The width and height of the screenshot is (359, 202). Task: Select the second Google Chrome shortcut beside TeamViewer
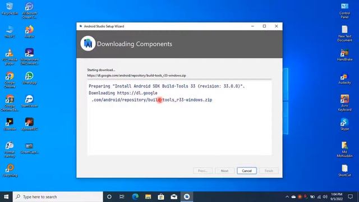pyautogui.click(x=10, y=103)
